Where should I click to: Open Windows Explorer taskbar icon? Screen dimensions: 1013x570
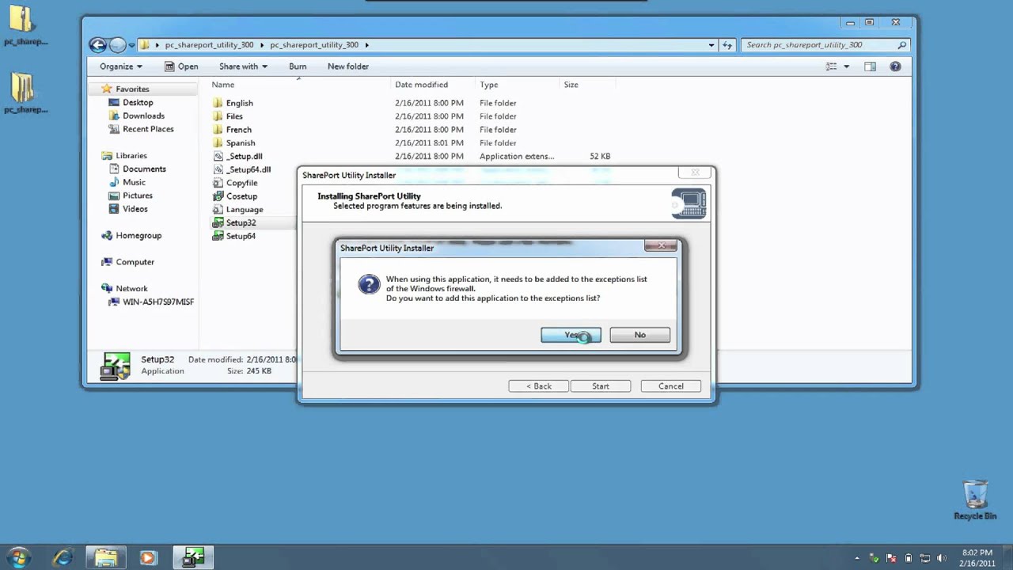(106, 557)
